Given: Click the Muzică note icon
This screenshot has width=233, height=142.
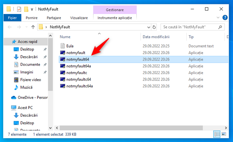Looking at the screenshot, I should (x=16, y=87).
